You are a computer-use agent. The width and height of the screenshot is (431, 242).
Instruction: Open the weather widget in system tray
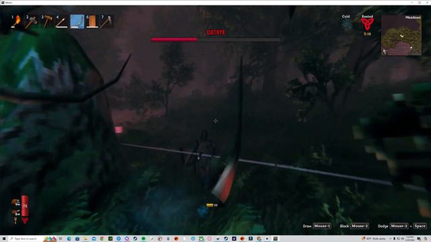click(374, 239)
